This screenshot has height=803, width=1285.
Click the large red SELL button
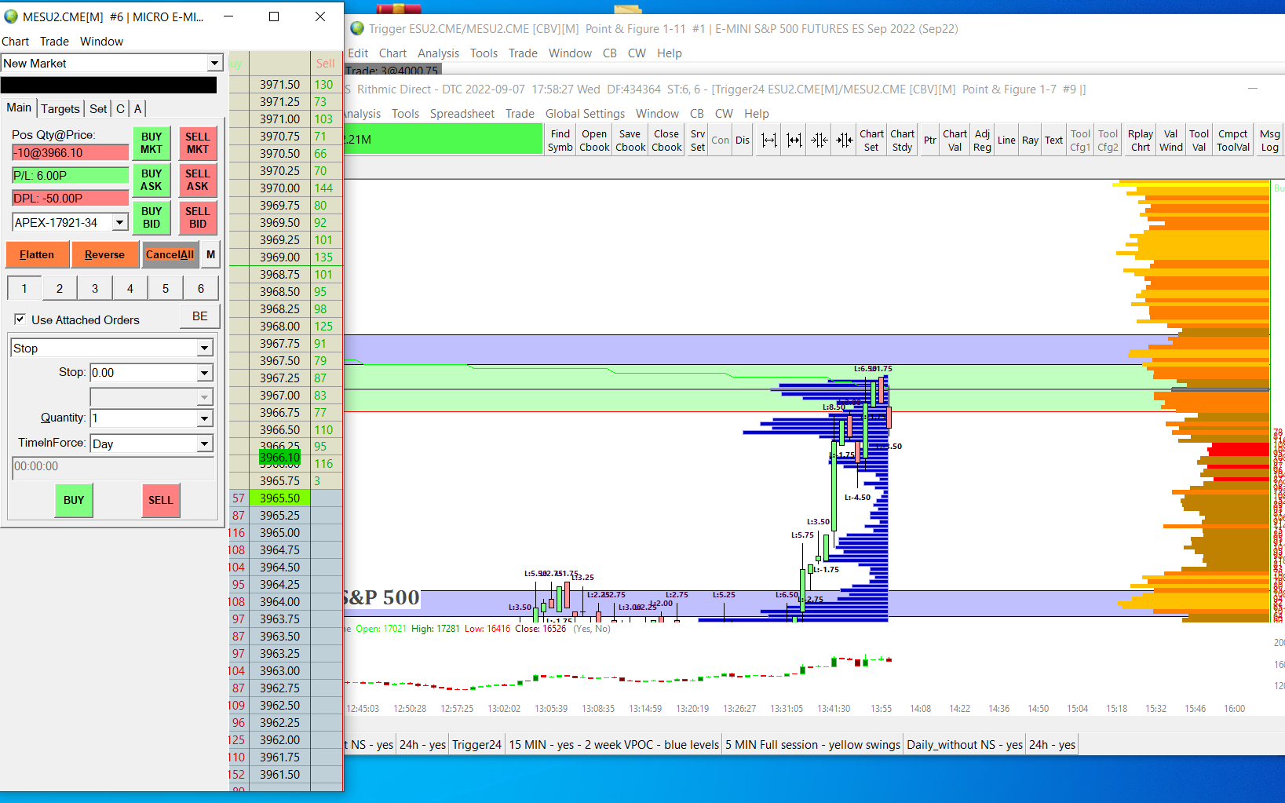[x=161, y=500]
